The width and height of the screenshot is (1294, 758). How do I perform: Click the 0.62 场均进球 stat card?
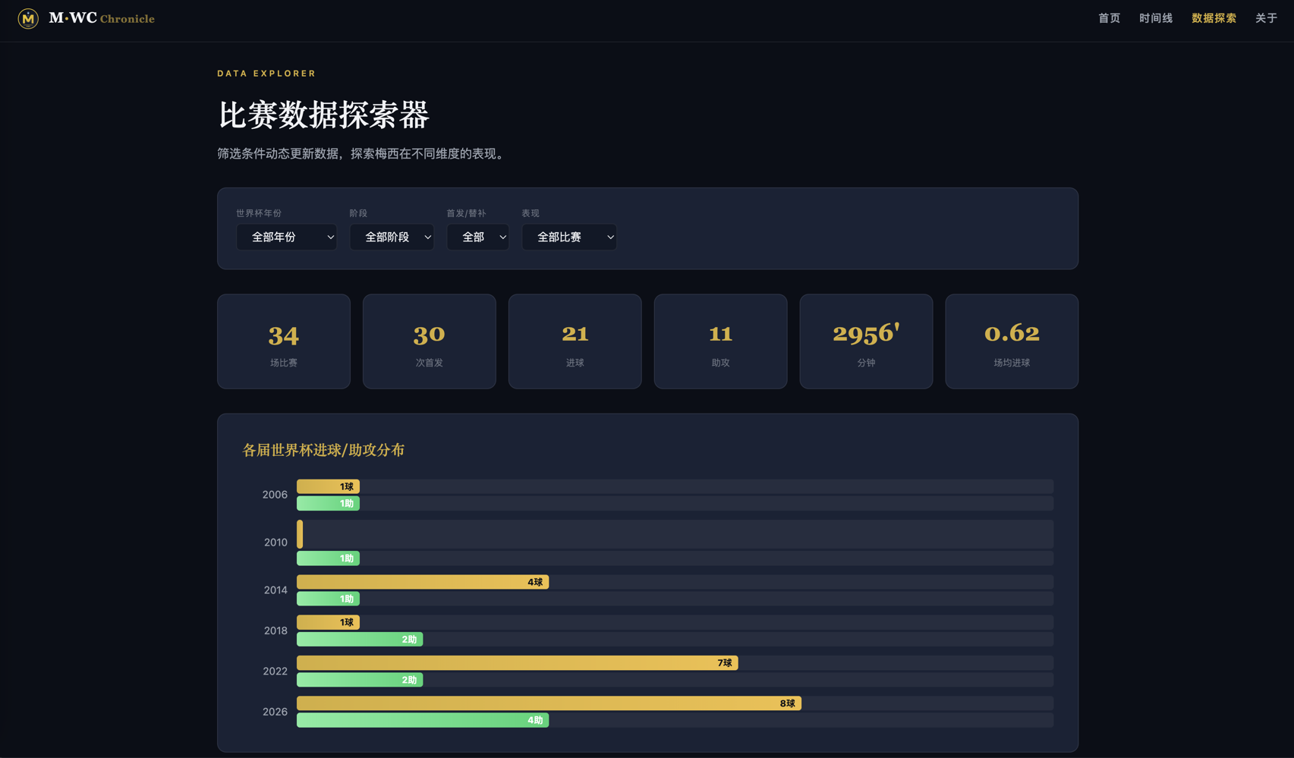point(1012,341)
